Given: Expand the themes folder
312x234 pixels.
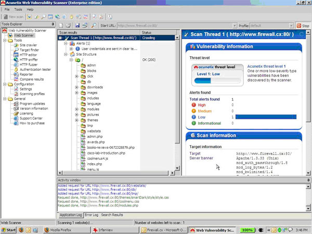Looking at the screenshot, I should 76,120.
